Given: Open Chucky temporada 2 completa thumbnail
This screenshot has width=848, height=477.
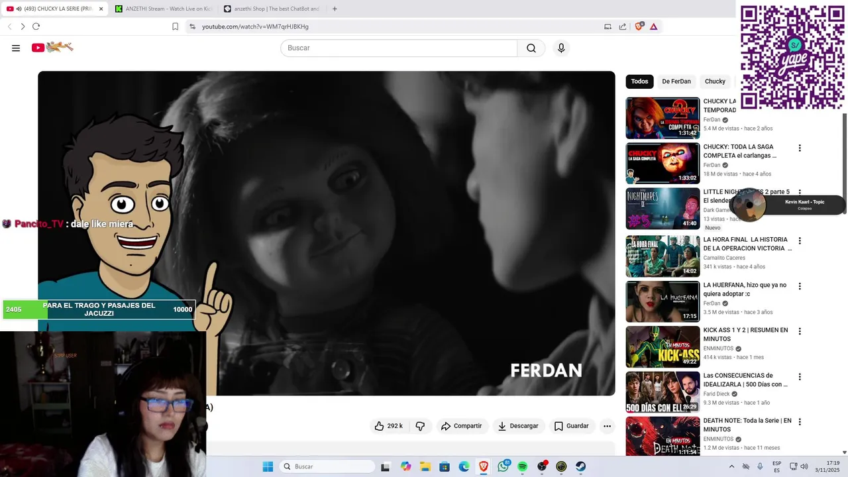Looking at the screenshot, I should (662, 118).
